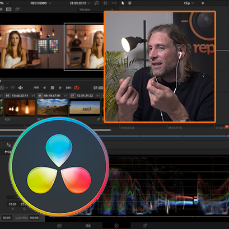Click the viewer scrubber bar below the image

[52, 81]
